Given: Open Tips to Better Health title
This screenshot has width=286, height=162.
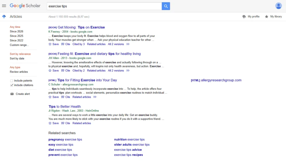Looking at the screenshot, I should [x=65, y=107].
